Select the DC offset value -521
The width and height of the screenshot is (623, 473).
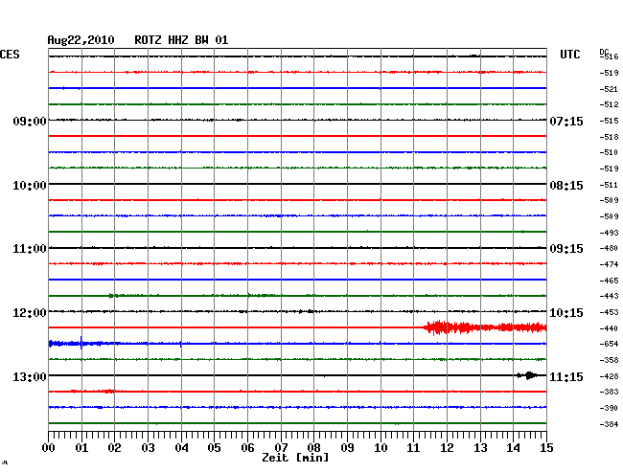[x=609, y=89]
